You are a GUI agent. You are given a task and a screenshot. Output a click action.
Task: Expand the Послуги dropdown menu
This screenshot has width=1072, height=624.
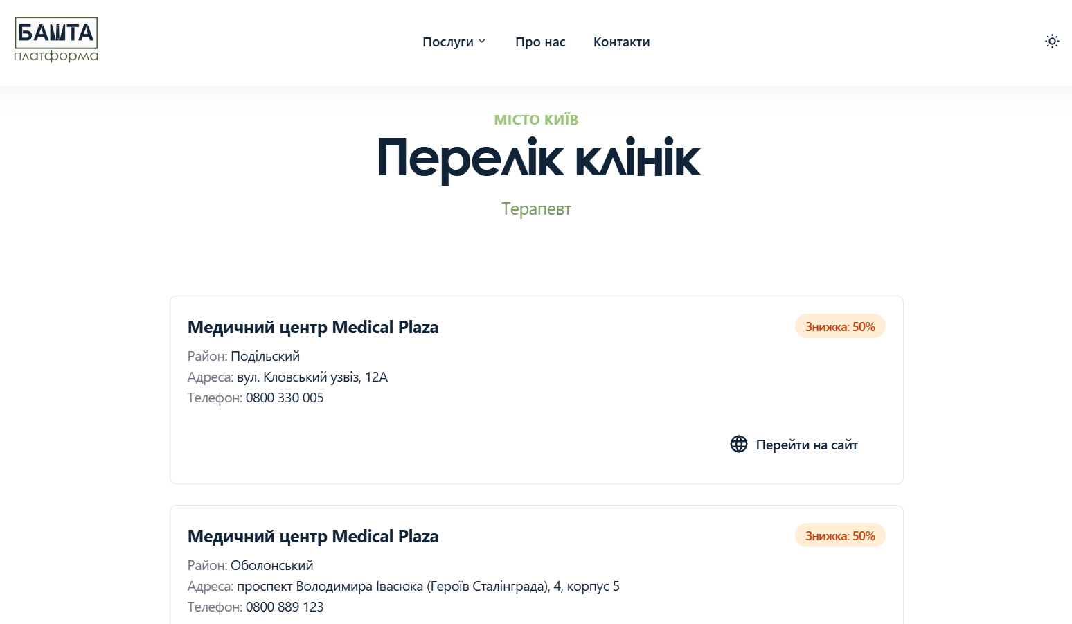(x=454, y=42)
